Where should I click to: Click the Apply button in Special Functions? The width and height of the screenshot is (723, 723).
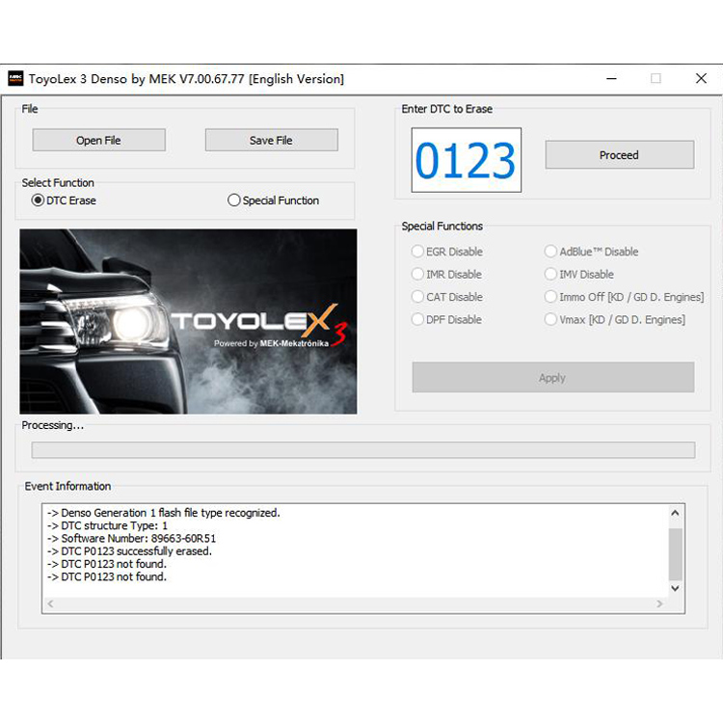pyautogui.click(x=553, y=378)
